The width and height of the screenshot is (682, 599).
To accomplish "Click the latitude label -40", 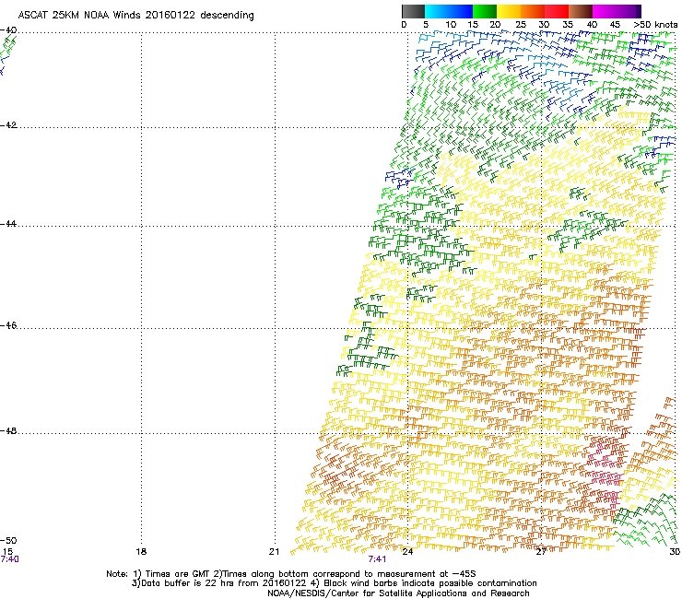I will pyautogui.click(x=8, y=30).
